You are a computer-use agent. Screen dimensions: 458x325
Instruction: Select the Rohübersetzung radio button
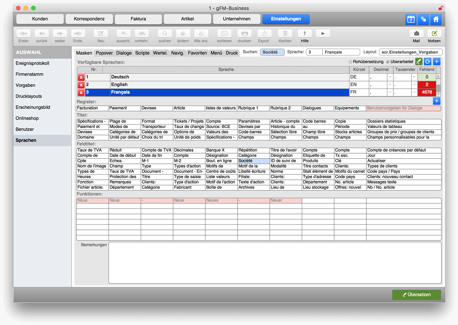click(350, 62)
